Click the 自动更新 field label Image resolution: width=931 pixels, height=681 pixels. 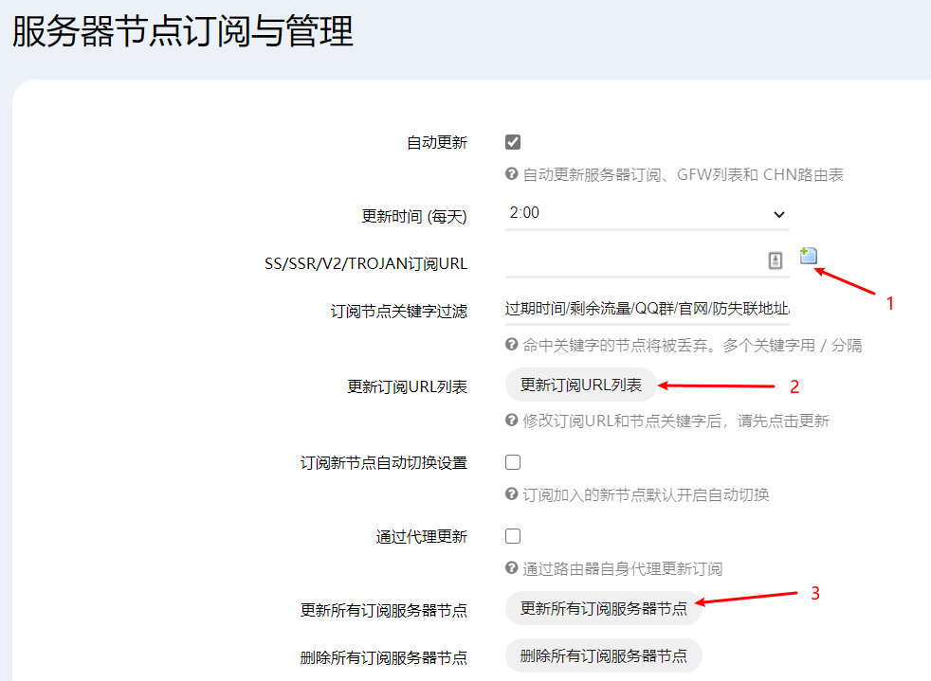pos(436,143)
